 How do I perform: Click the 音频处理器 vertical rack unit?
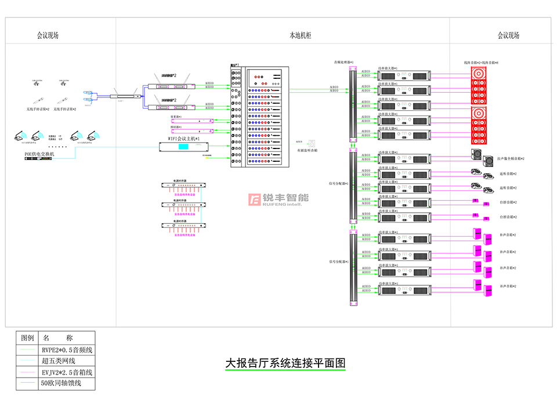(352, 104)
